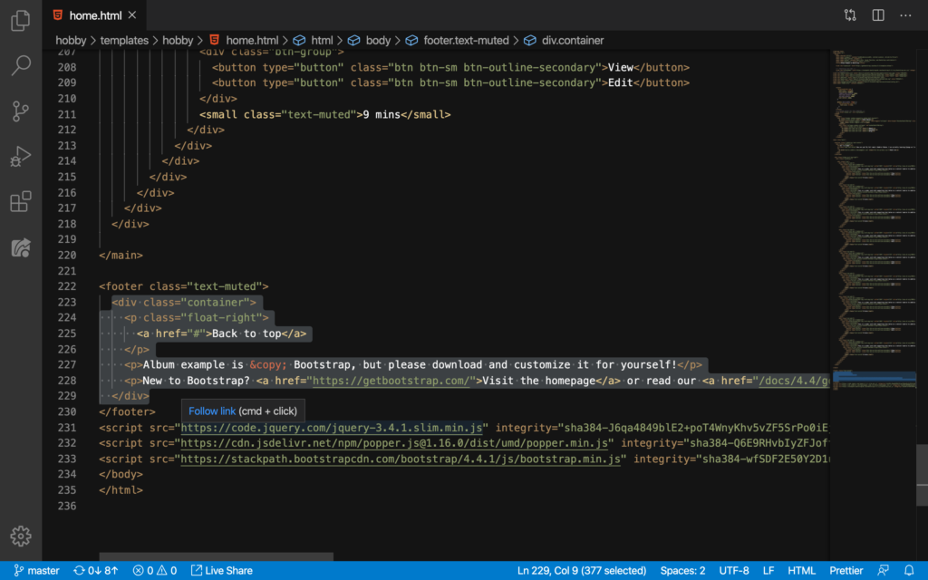Click the bootstrap.min.js script URL
This screenshot has width=928, height=580.
(401, 459)
